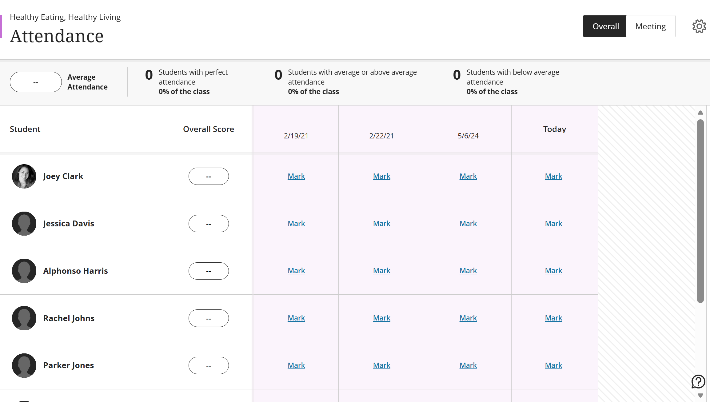Click Parker Jones's overall score pill

coord(209,365)
